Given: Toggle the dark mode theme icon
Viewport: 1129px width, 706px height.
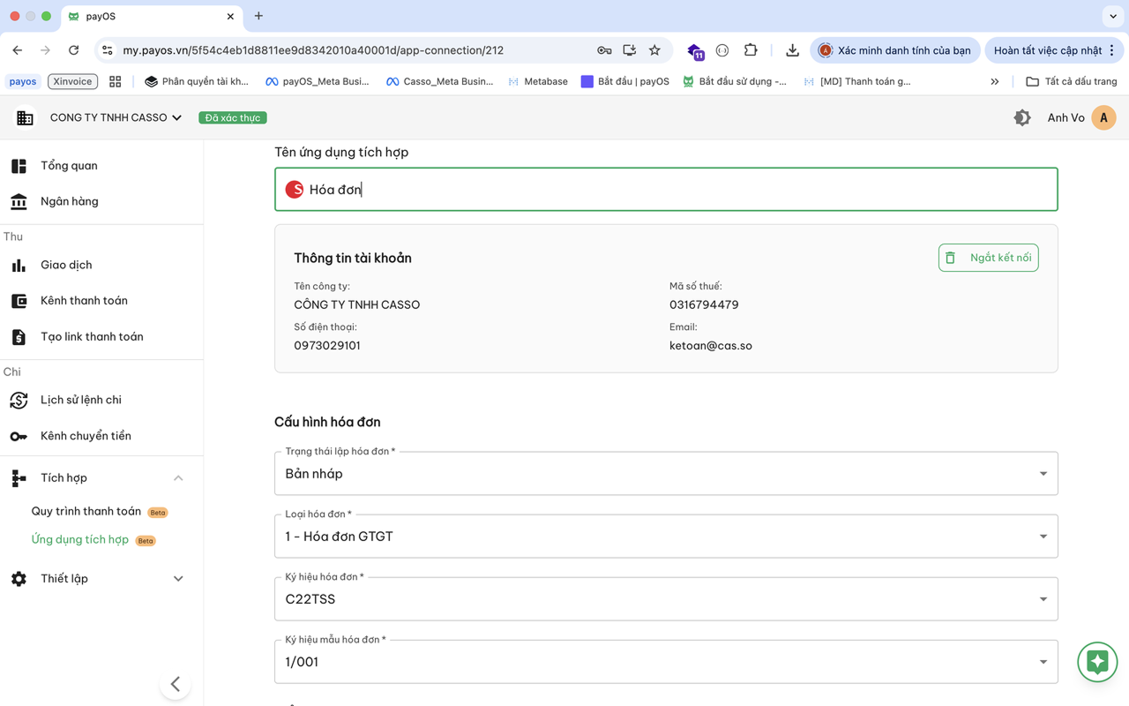Looking at the screenshot, I should click(1022, 117).
